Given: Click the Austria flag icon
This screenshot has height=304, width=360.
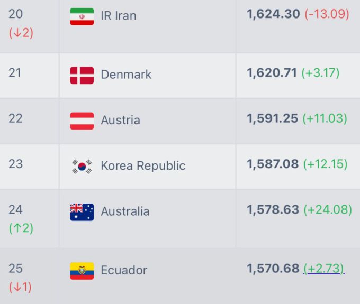Looking at the screenshot, I should [x=82, y=121].
